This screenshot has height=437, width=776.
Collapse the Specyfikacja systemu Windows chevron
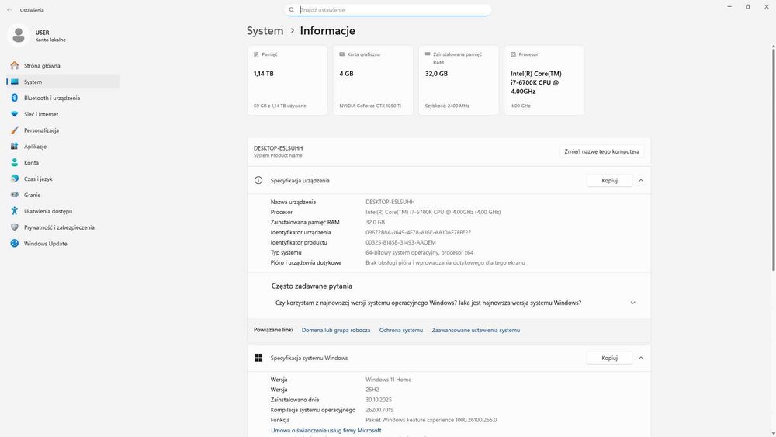pyautogui.click(x=641, y=358)
